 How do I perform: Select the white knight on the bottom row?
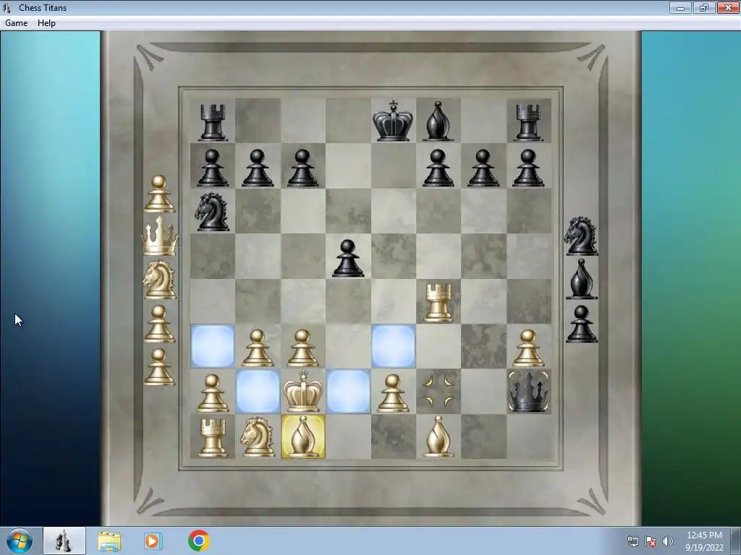(x=258, y=436)
